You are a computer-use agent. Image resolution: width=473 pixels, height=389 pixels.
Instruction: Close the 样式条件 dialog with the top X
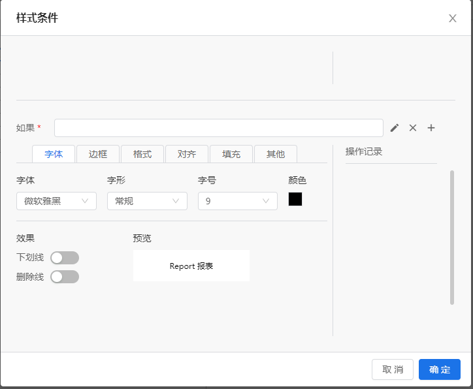[452, 18]
